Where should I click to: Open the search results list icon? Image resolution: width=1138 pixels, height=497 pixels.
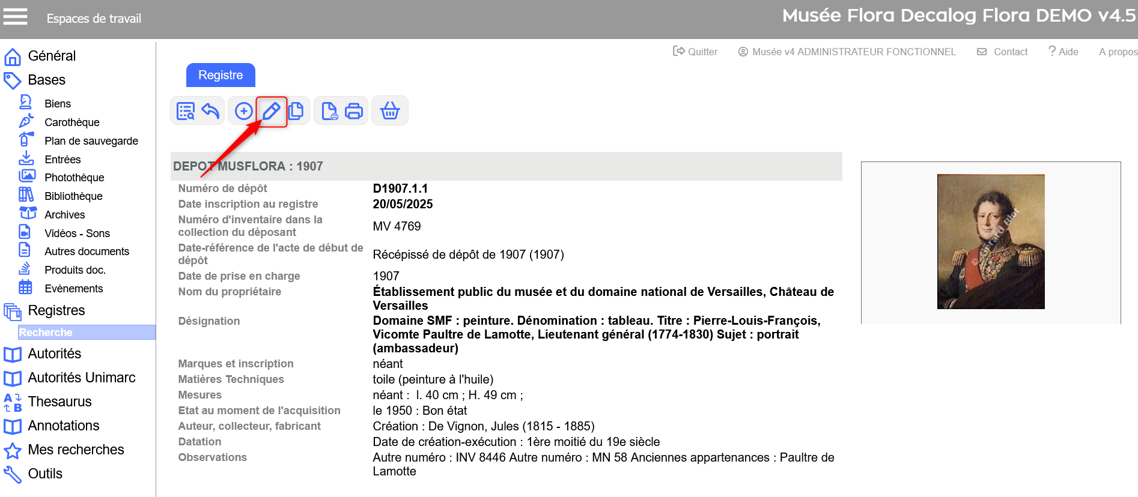(x=186, y=111)
